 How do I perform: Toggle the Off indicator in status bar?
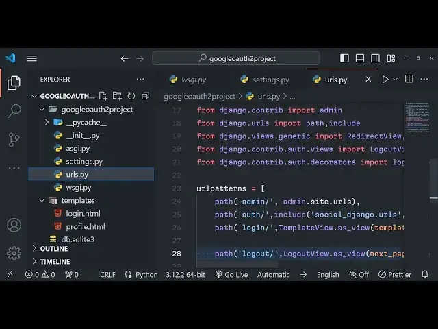click(359, 275)
